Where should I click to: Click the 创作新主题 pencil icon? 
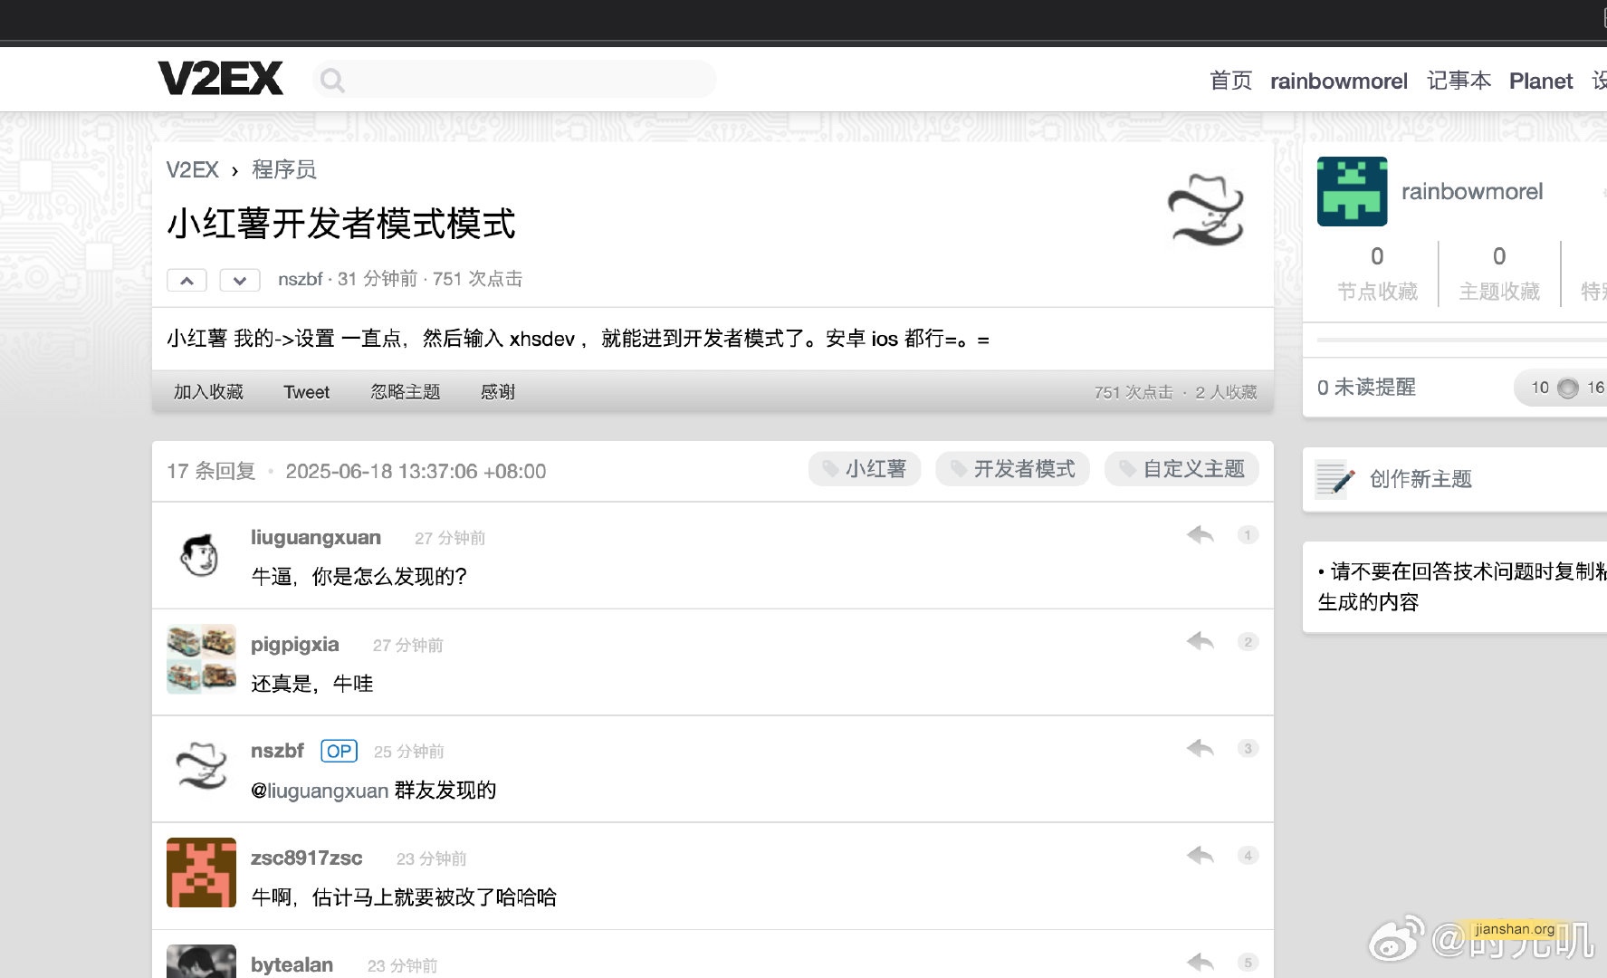tap(1335, 479)
